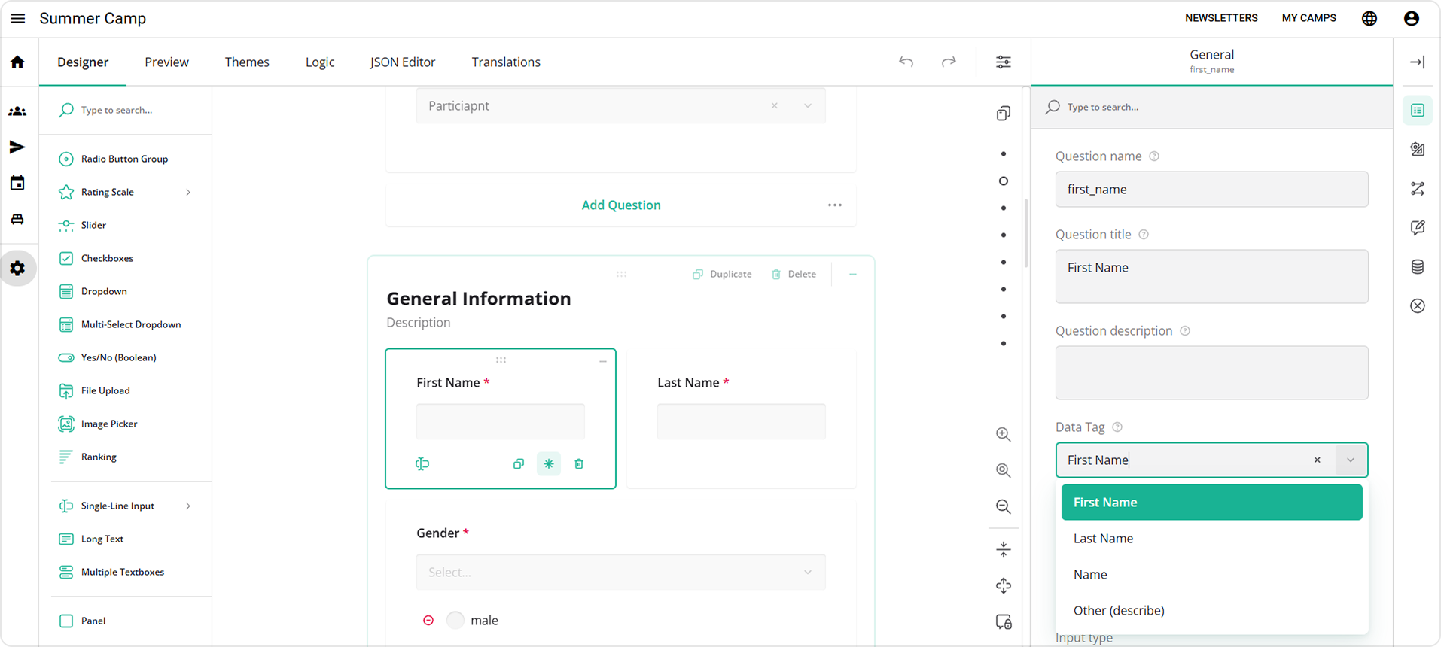Open survey settings sliders icon
Image resolution: width=1441 pixels, height=647 pixels.
tap(1004, 62)
